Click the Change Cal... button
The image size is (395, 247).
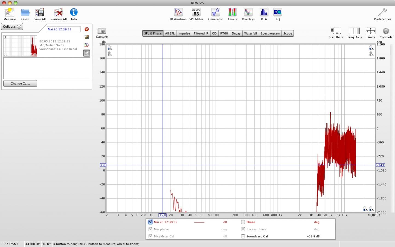tap(20, 84)
